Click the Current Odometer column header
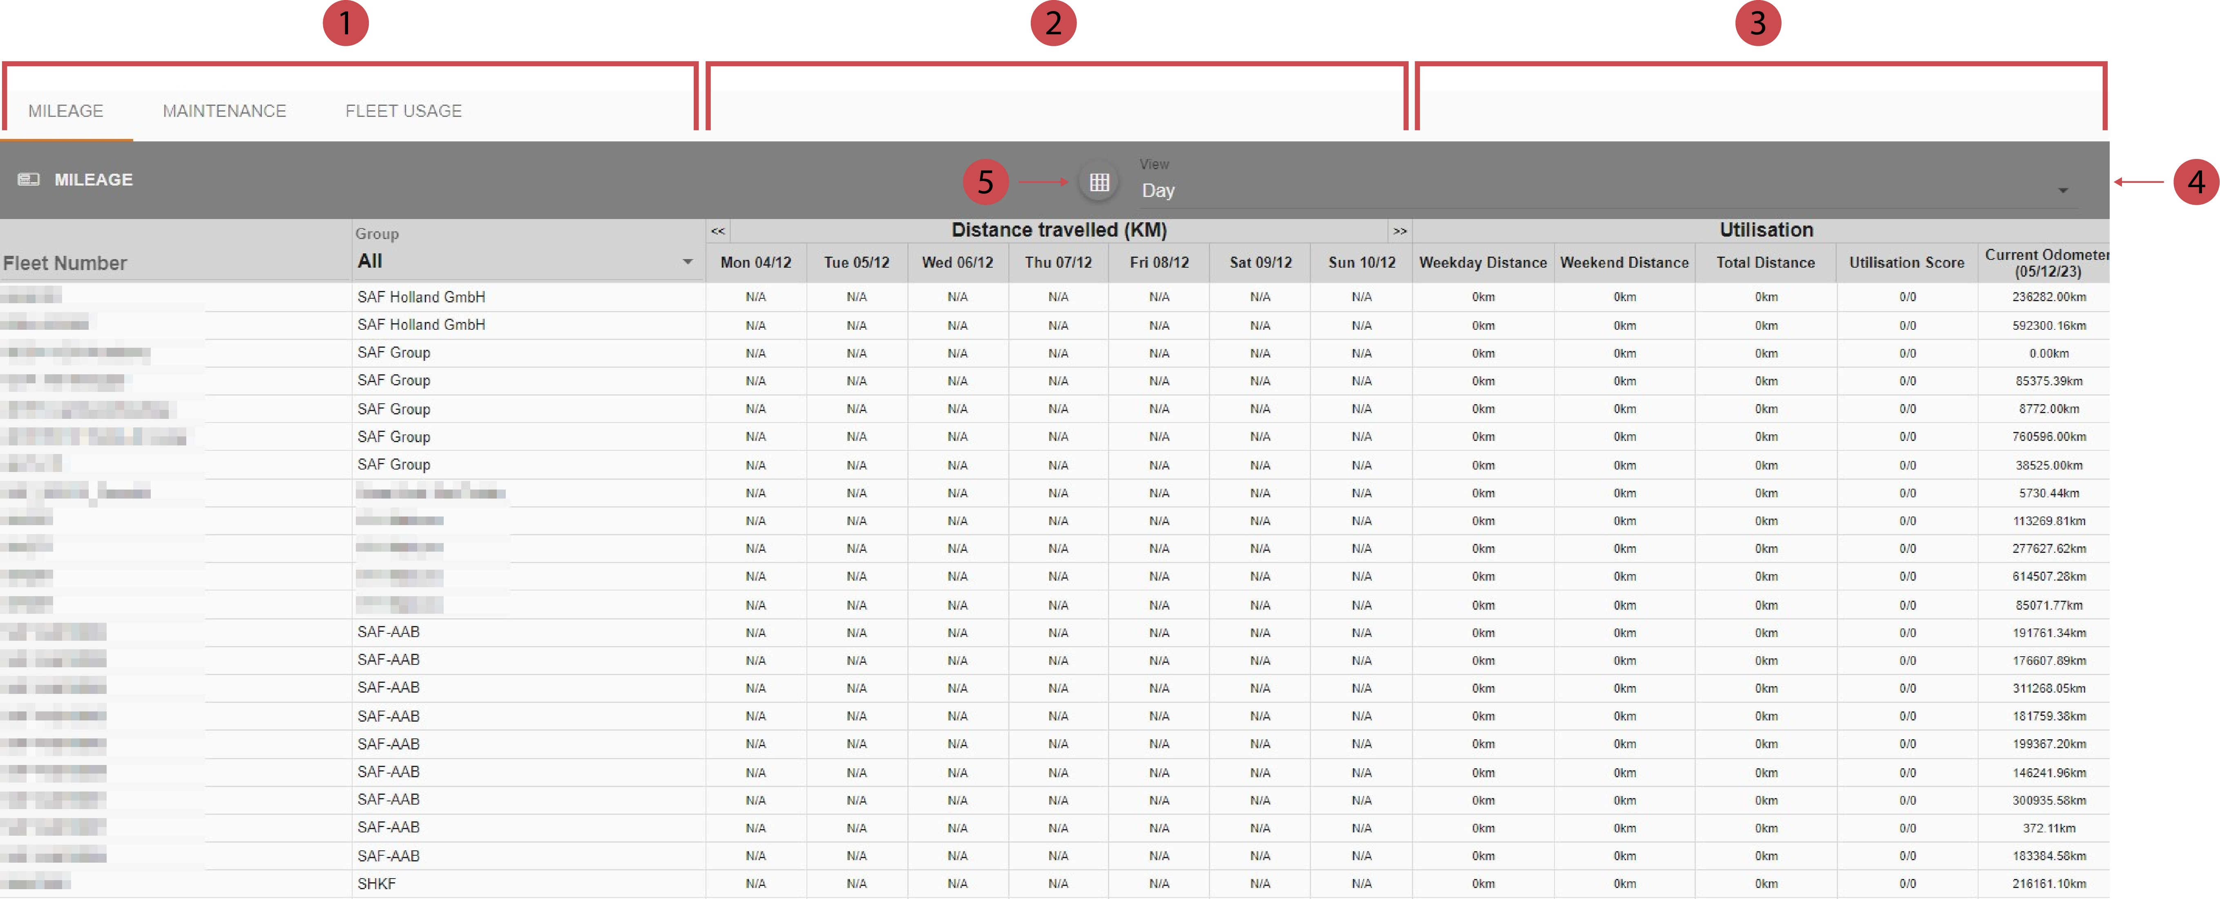Viewport: 2220px width, 899px height. (2047, 263)
